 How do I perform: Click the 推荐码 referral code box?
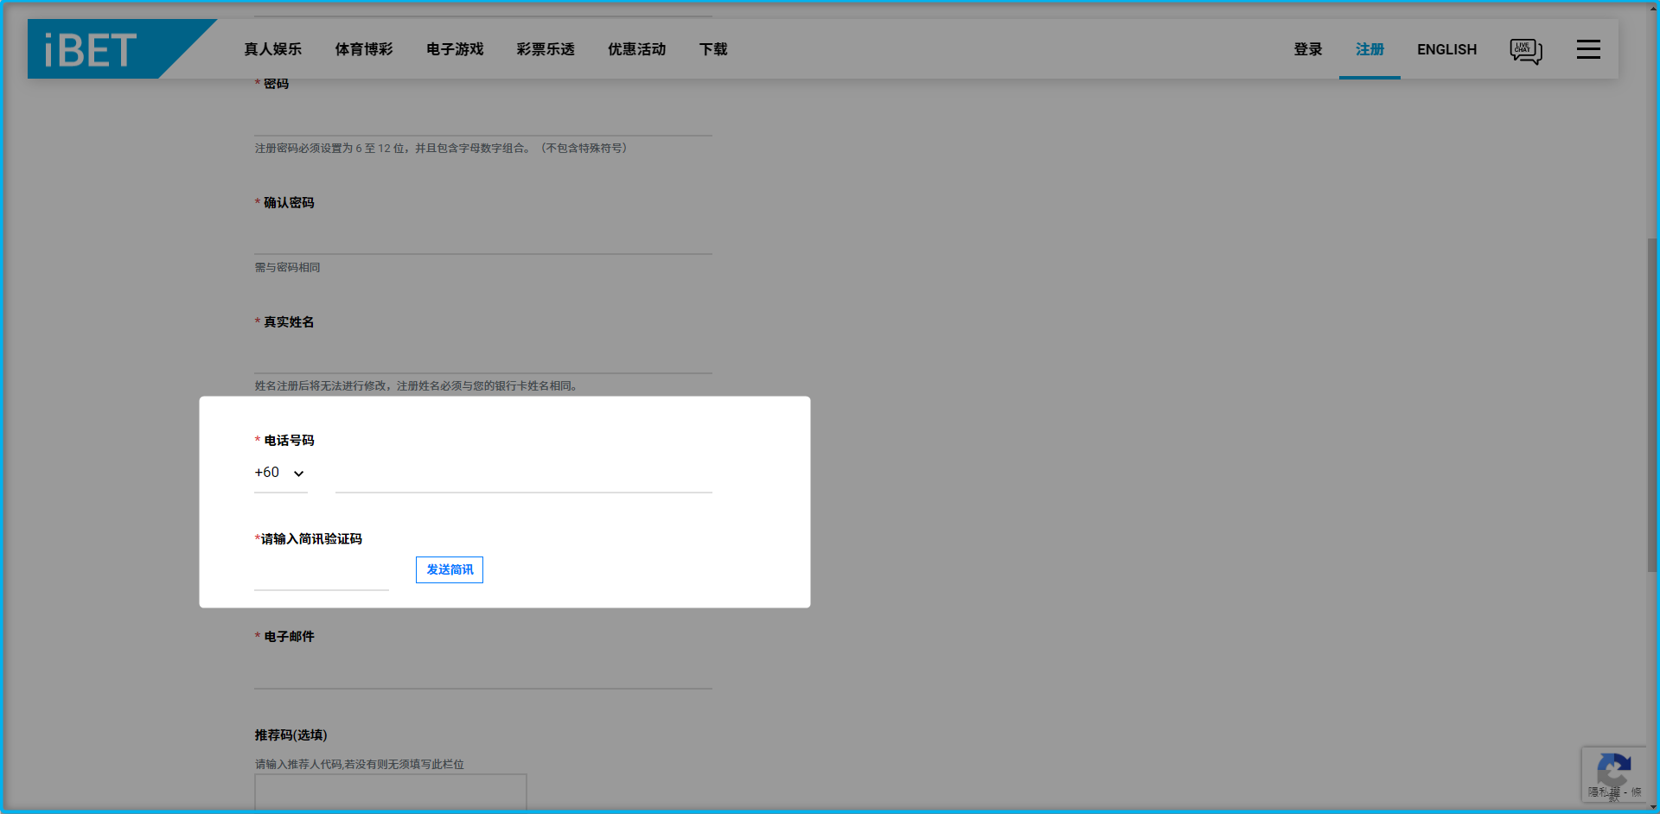[390, 792]
